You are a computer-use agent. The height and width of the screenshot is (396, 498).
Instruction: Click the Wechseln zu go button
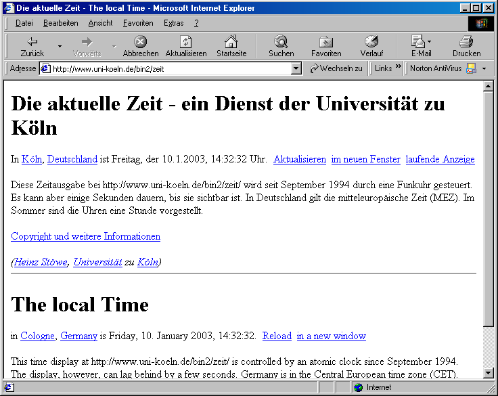tap(336, 68)
